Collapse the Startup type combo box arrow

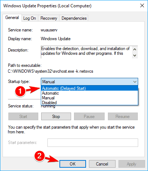(135, 82)
